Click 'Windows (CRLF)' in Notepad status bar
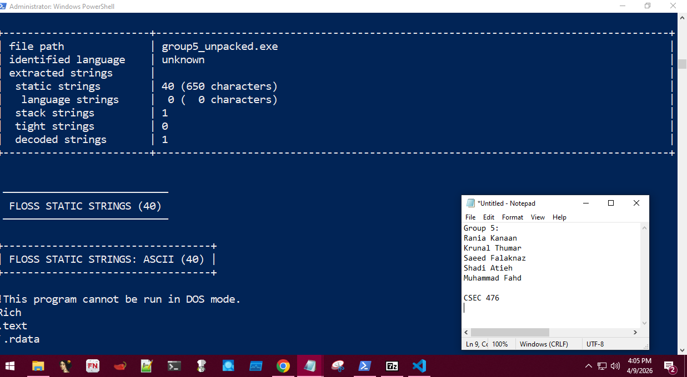This screenshot has width=687, height=377. pos(544,344)
